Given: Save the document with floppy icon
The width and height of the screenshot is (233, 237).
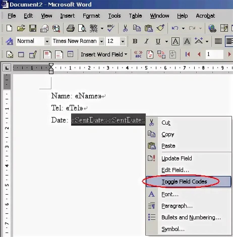Looking at the screenshot, I should point(33,28).
